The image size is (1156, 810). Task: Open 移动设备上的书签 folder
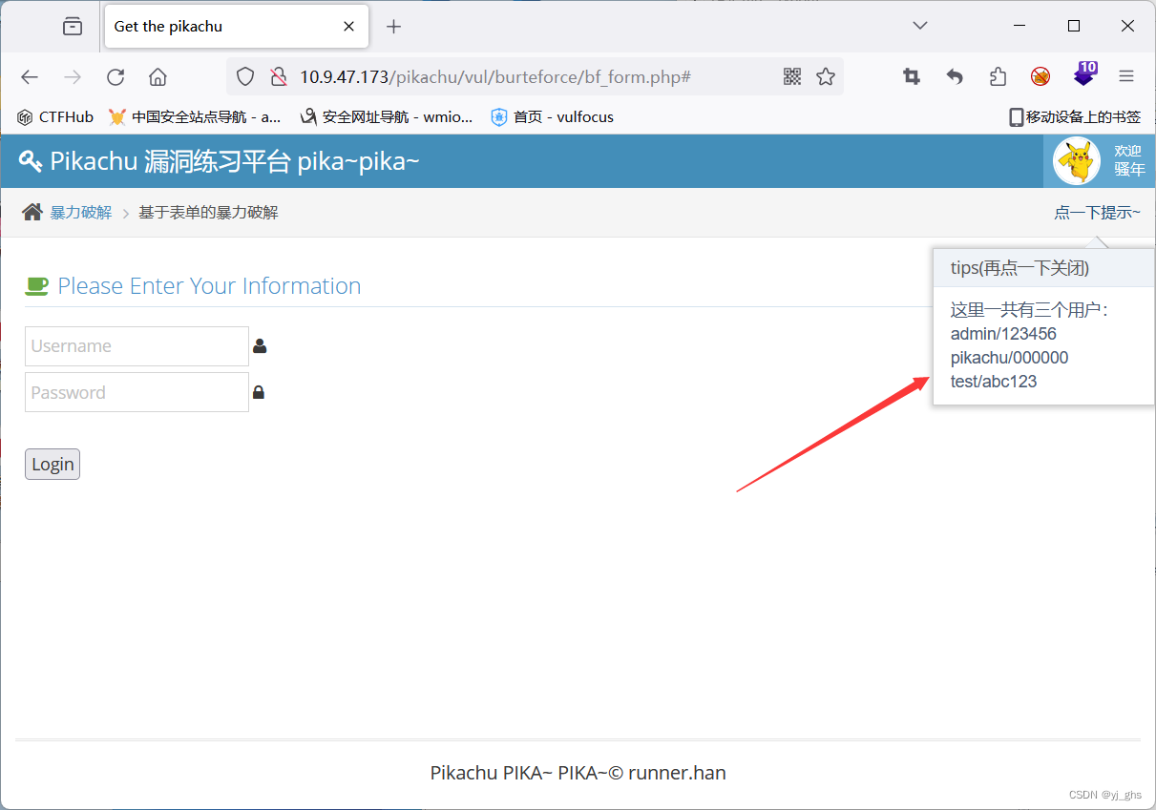coord(1075,117)
